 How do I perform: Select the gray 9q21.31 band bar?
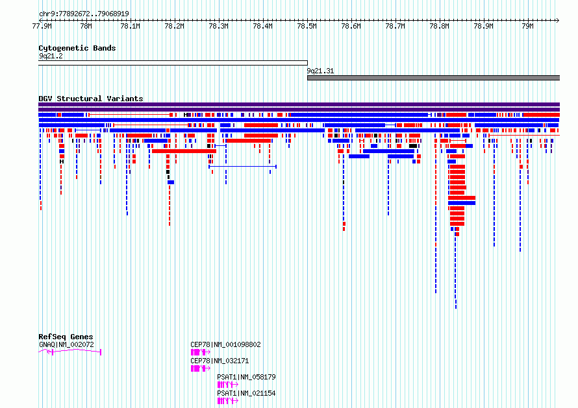(434, 78)
